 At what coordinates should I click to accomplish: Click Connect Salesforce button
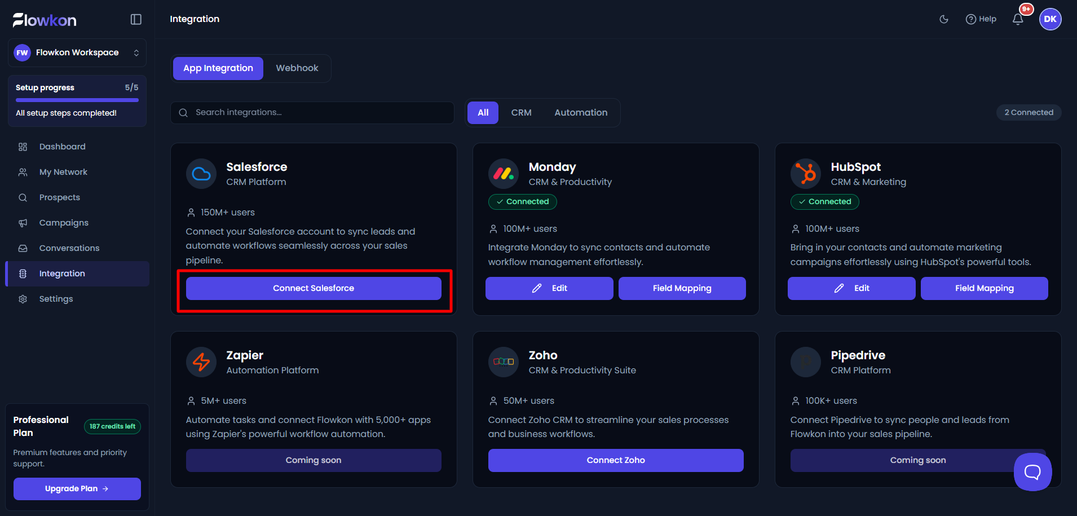(x=314, y=288)
